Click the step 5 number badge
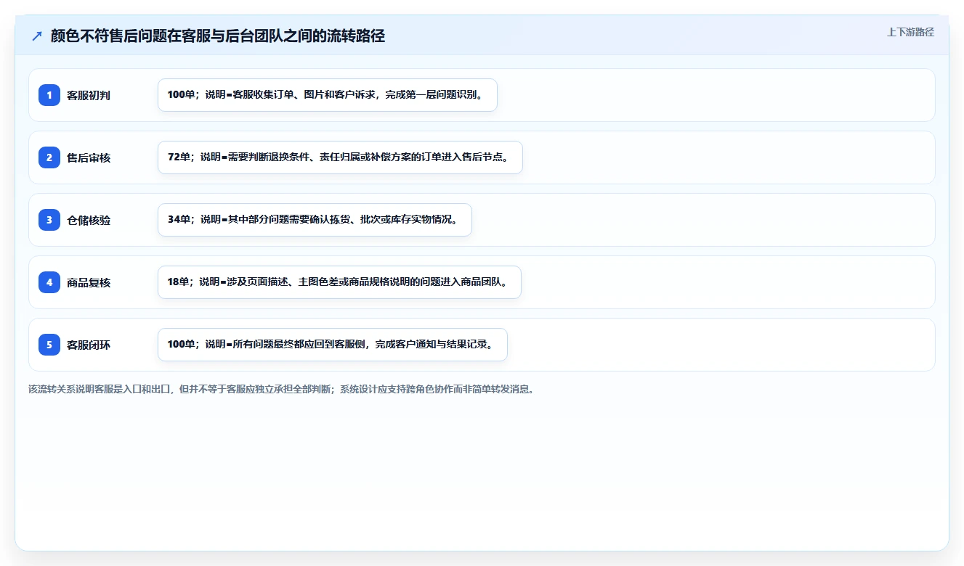Viewport: 964px width, 566px height. [49, 345]
